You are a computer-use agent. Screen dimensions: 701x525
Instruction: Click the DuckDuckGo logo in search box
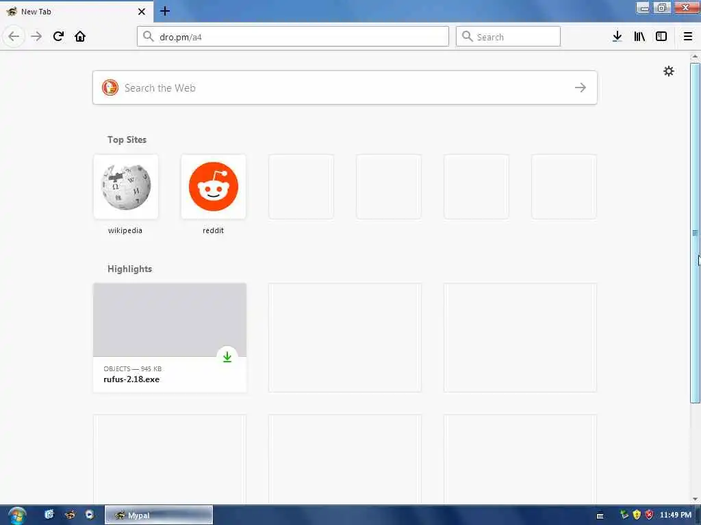[110, 87]
